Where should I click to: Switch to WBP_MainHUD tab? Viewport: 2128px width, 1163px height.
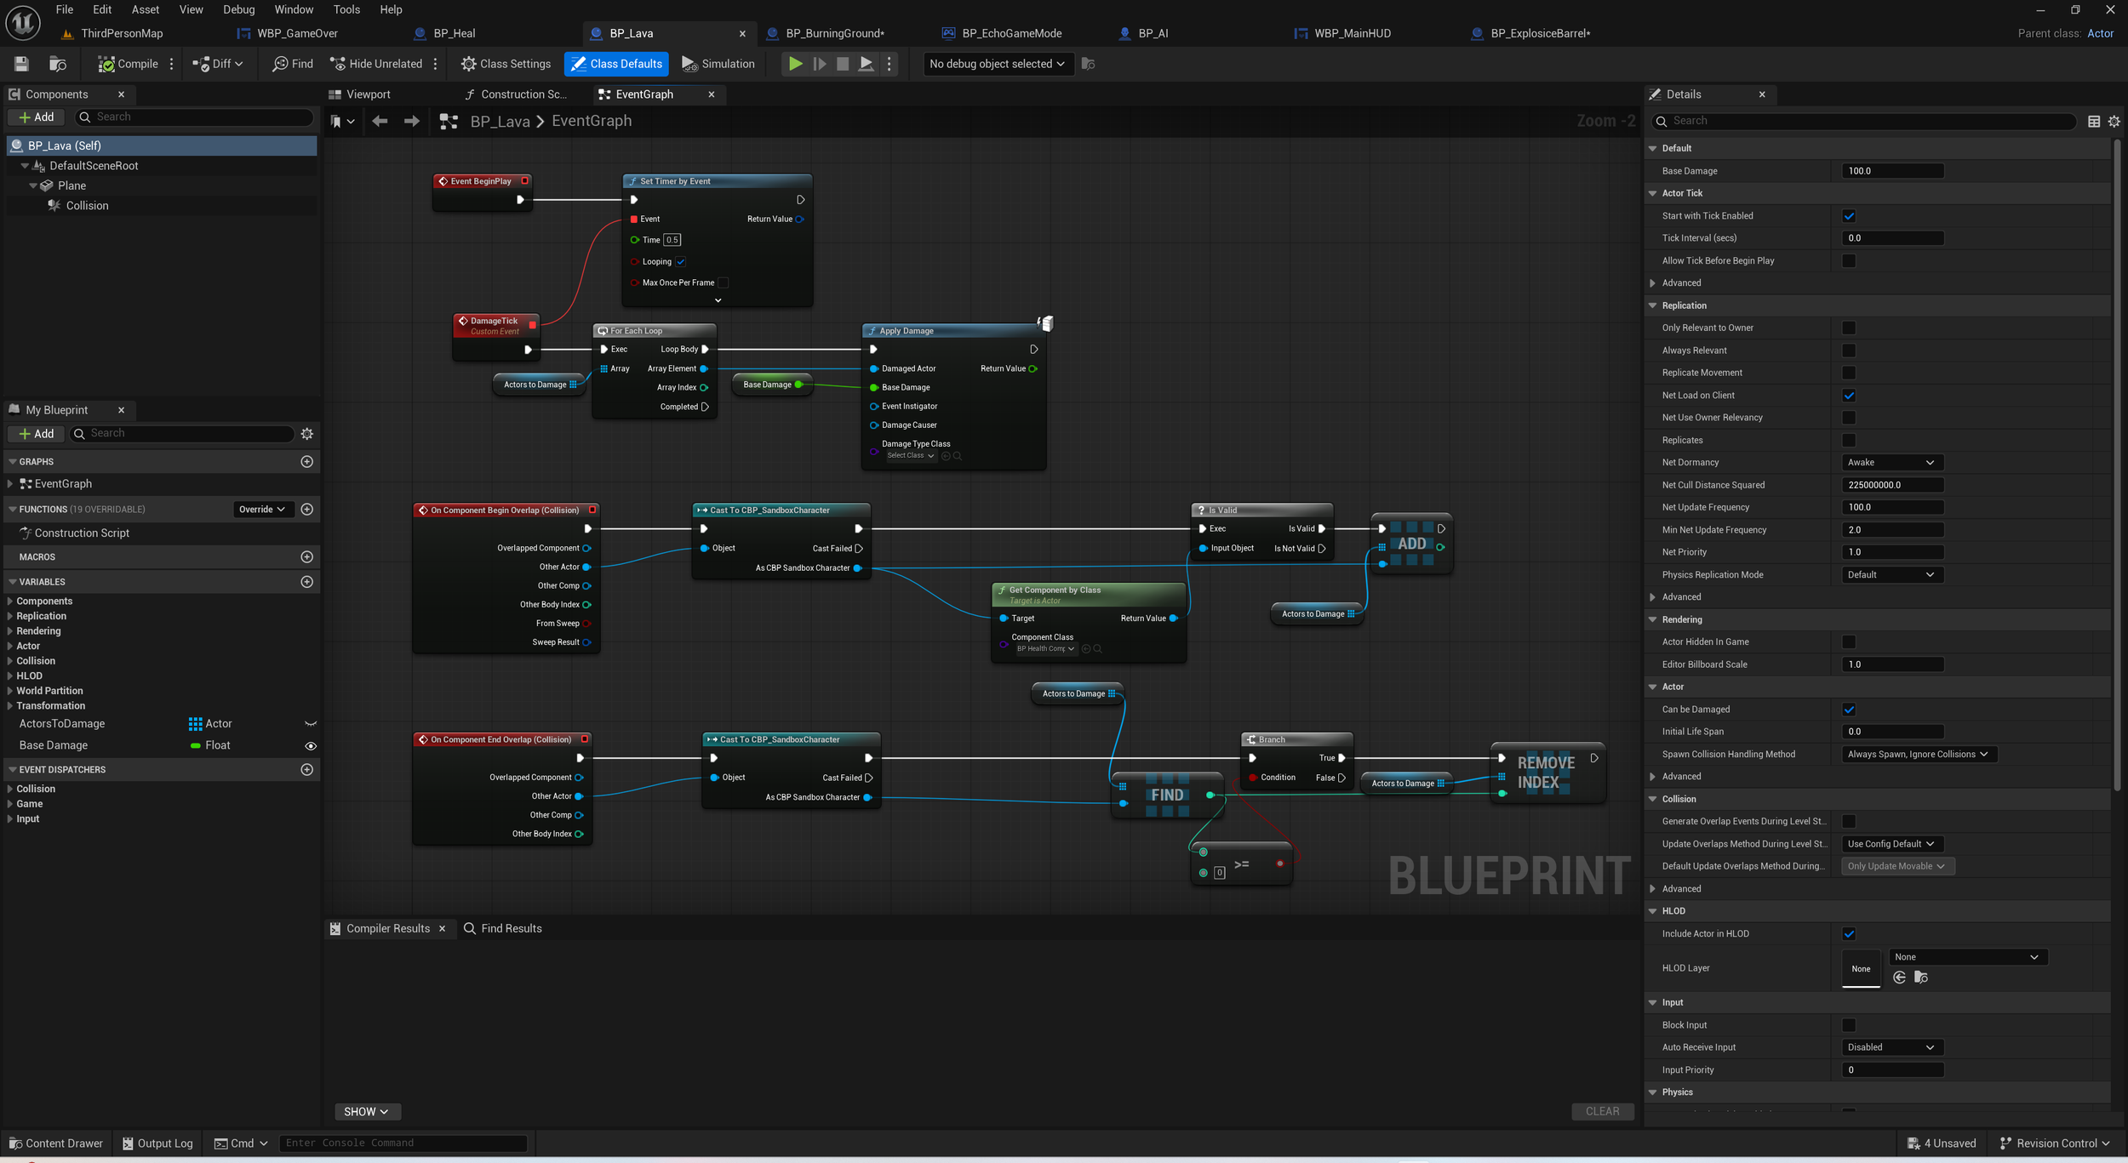pyautogui.click(x=1352, y=33)
